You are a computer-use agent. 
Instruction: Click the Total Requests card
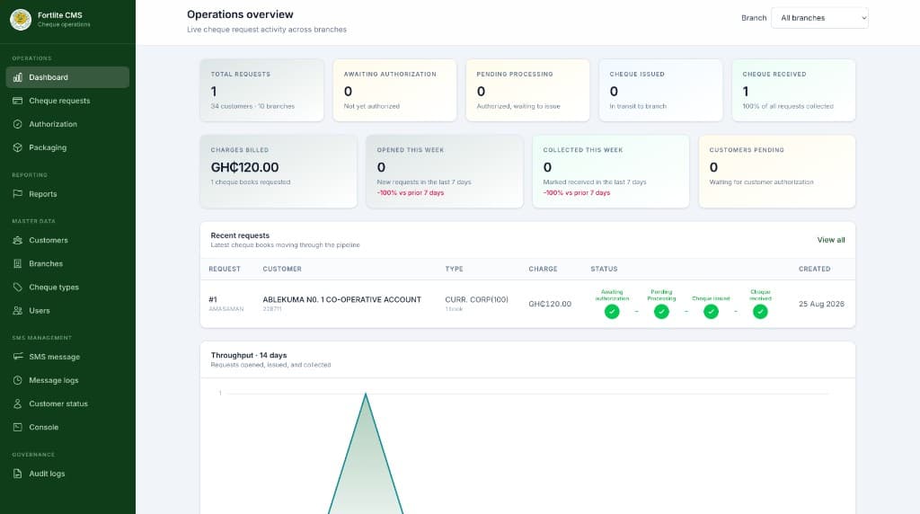coord(261,91)
